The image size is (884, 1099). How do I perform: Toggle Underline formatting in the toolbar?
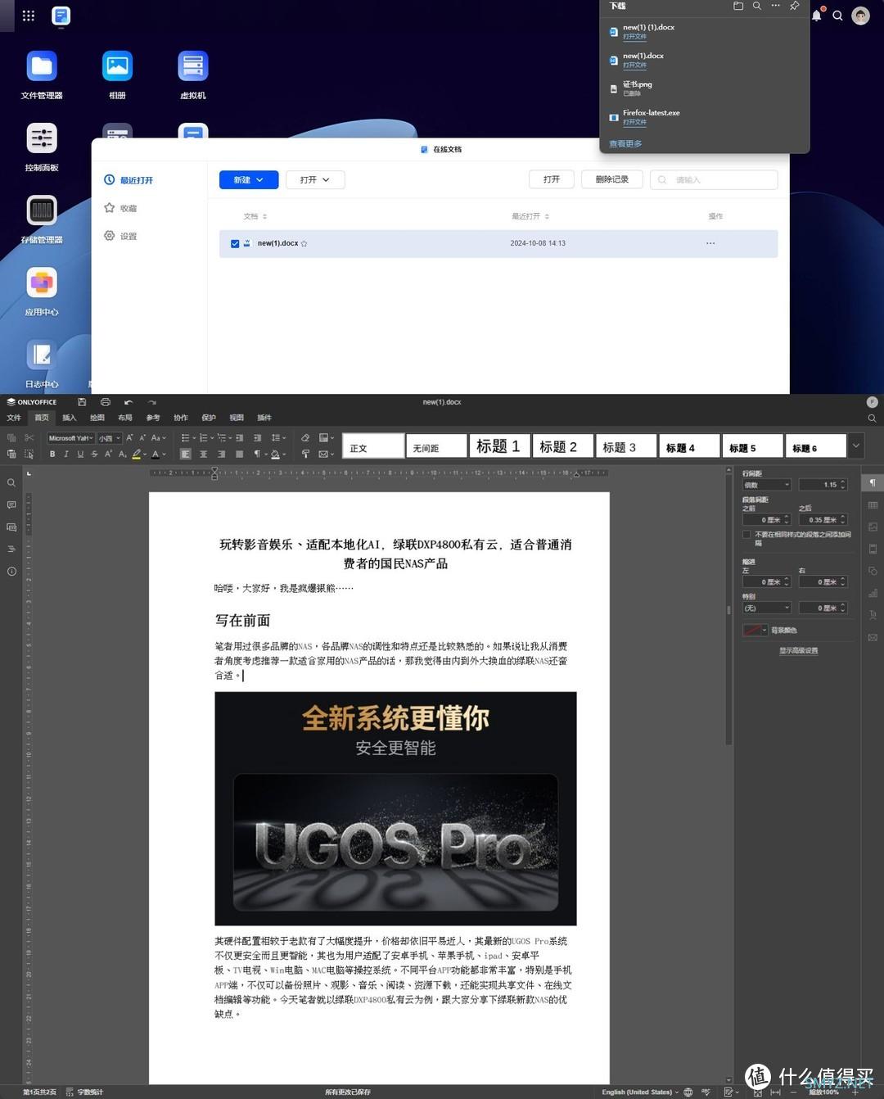(80, 454)
